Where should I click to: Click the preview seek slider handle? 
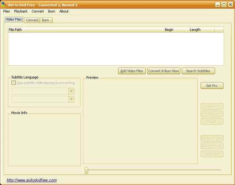click(x=86, y=170)
